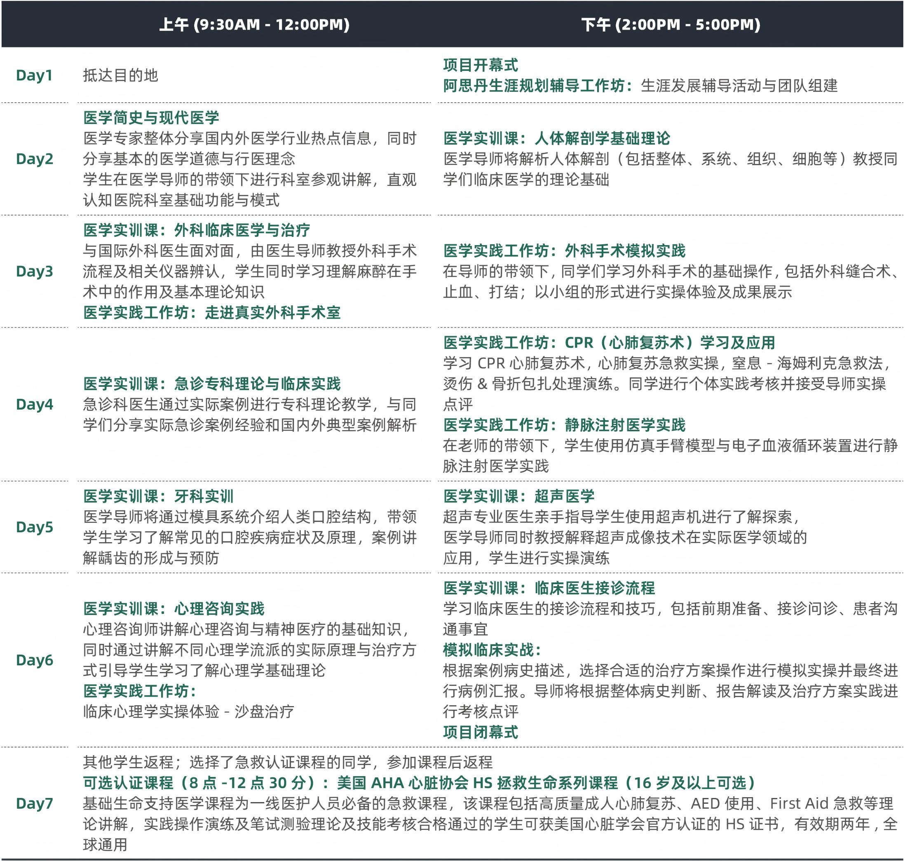Click the 项目闭幕式 heading
This screenshot has height=861, width=905.
[480, 732]
